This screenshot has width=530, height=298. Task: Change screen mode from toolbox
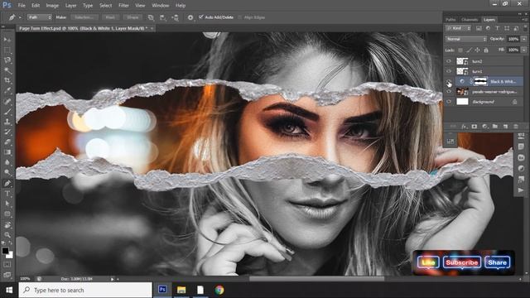[7, 275]
